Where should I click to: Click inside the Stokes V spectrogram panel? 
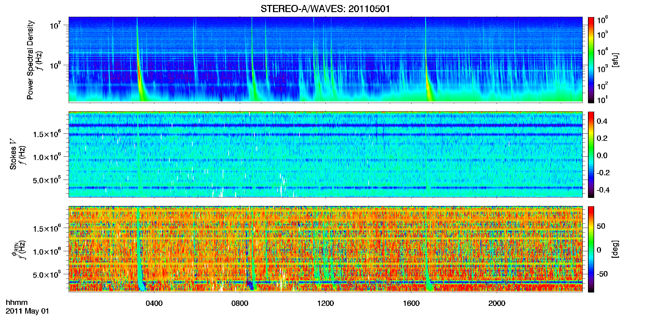(x=325, y=154)
